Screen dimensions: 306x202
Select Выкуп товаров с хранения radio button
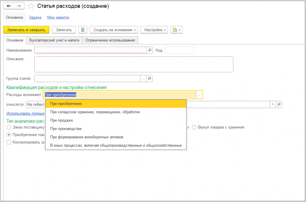(x=194, y=127)
